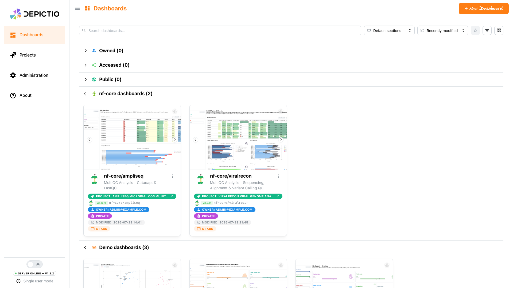Create a New Dashboard
The image size is (513, 288).
coord(484,9)
